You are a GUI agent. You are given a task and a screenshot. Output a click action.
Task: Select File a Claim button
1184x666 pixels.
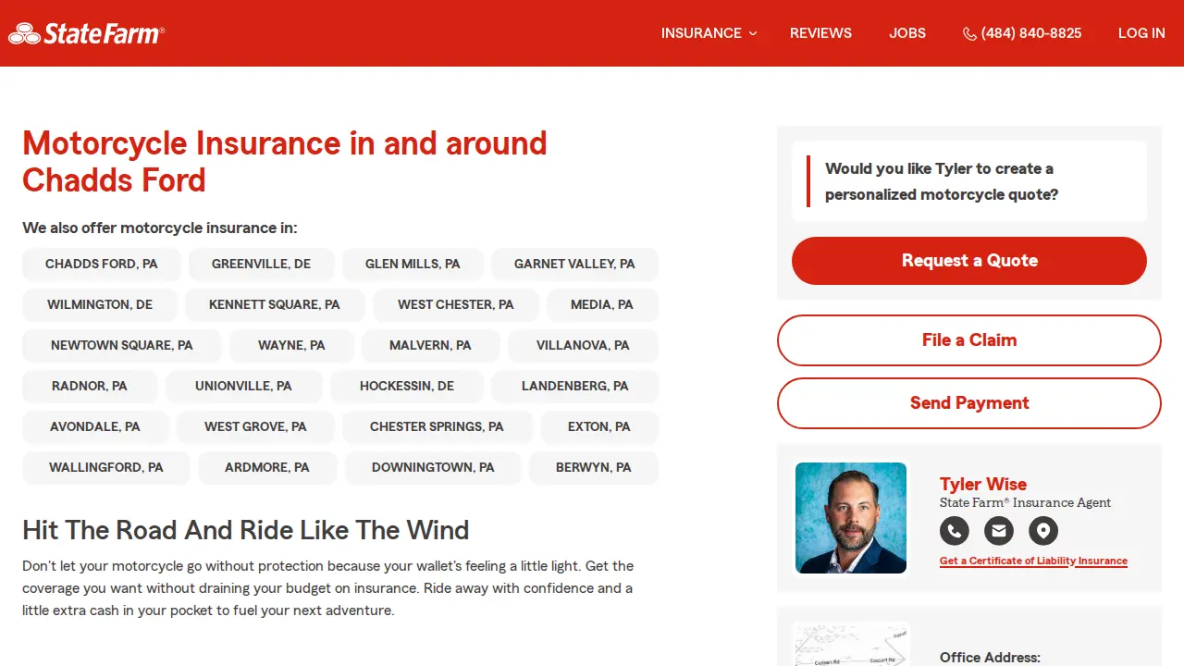pyautogui.click(x=969, y=340)
